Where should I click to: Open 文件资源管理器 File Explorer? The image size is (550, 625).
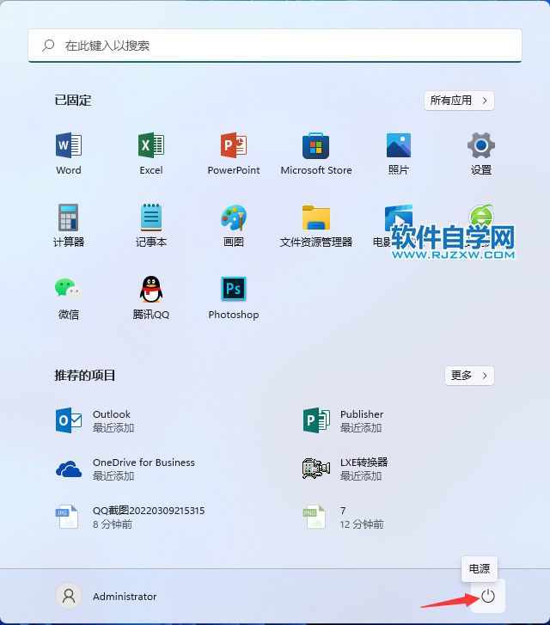click(x=316, y=225)
